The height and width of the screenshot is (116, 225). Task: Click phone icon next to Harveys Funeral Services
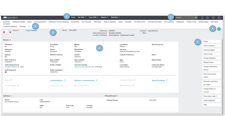[x=93, y=67]
